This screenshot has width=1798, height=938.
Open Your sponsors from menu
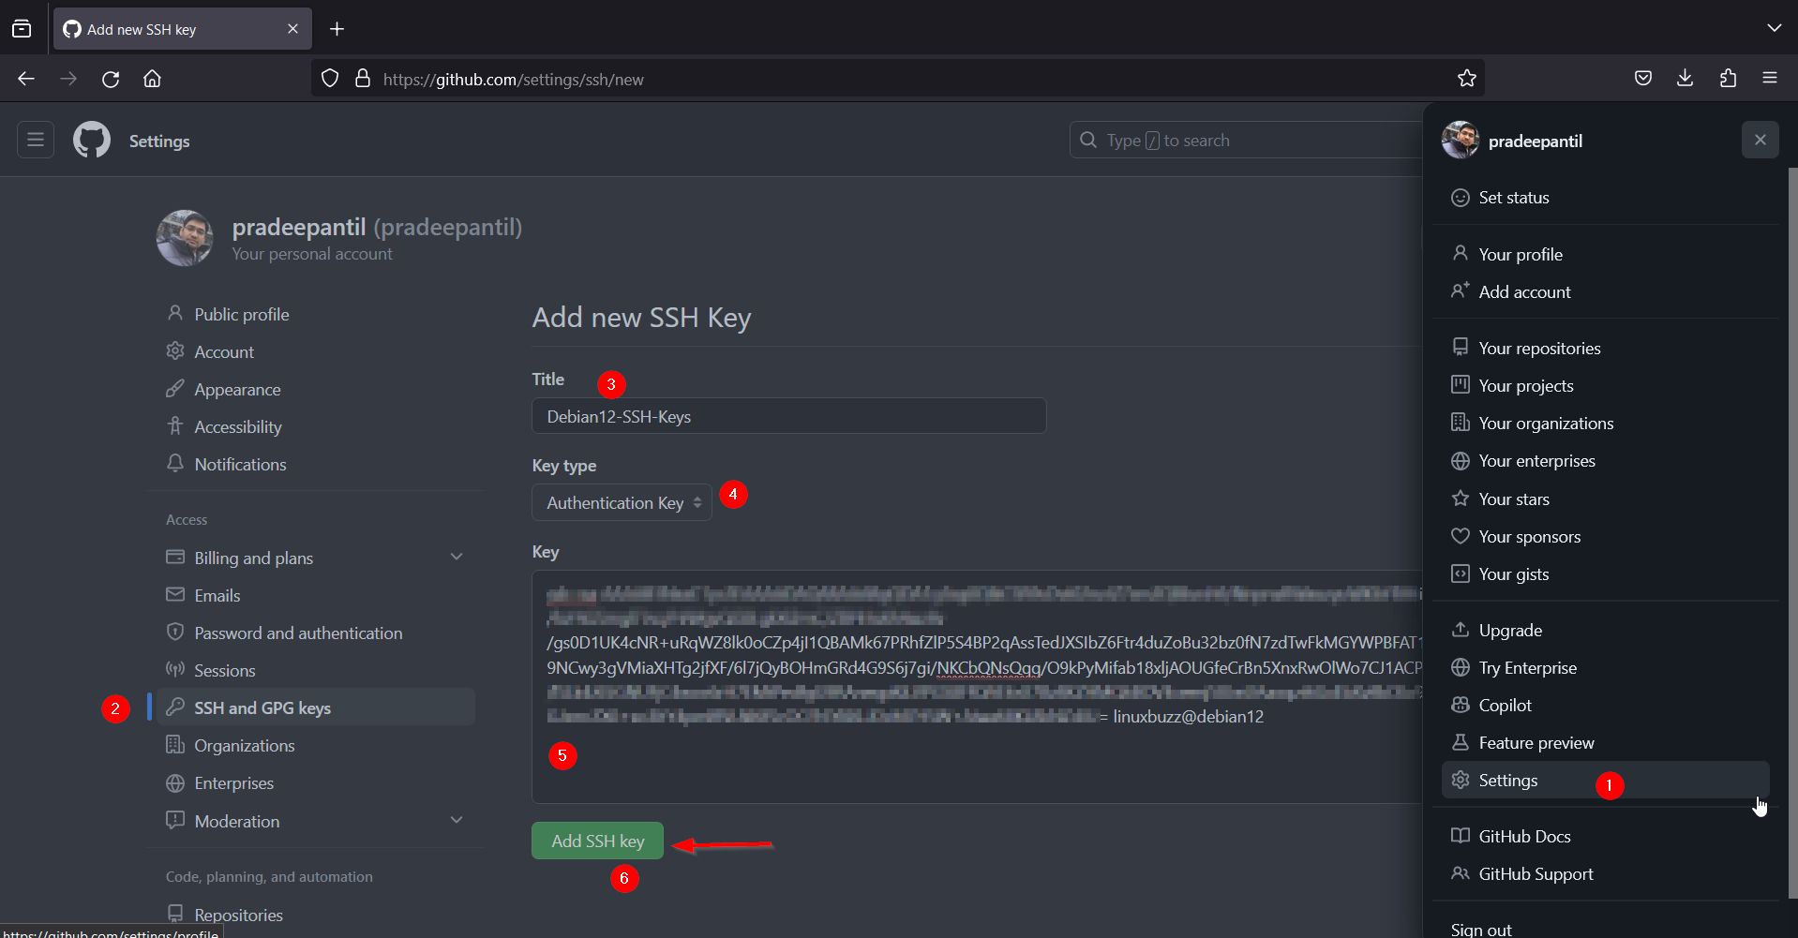pyautogui.click(x=1605, y=536)
